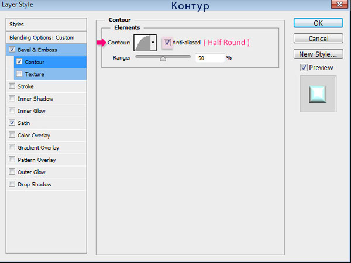Image resolution: width=351 pixels, height=263 pixels.
Task: Open the Outer Glow settings
Action: (x=46, y=172)
